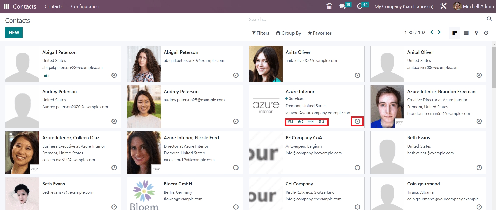Viewport: 496px width, 210px height.
Task: Open the Contacts menu item
Action: click(53, 6)
